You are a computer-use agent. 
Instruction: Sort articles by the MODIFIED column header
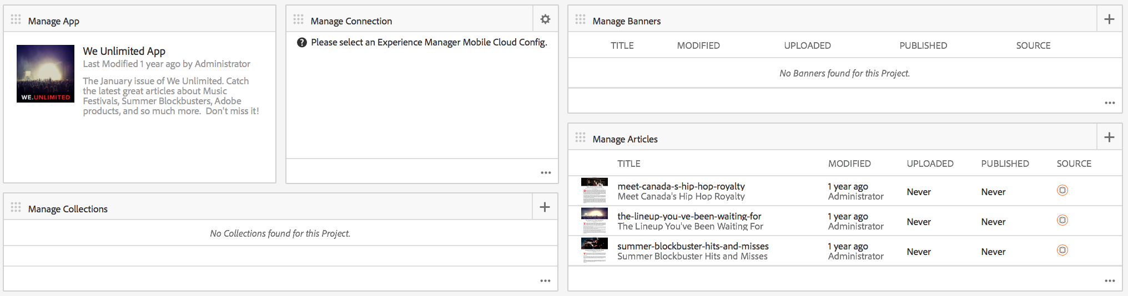tap(849, 164)
